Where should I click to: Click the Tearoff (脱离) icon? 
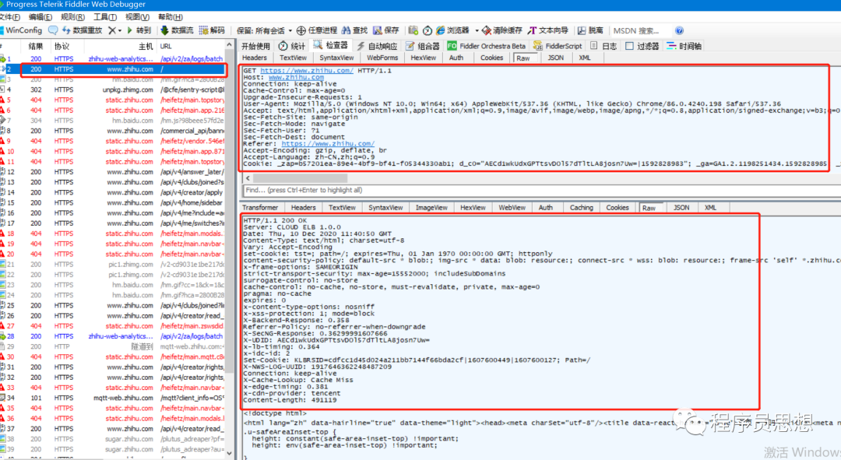582,30
